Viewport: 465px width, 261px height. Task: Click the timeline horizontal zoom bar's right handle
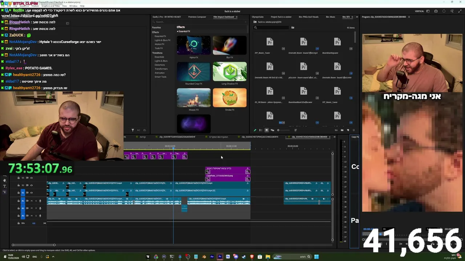click(x=54, y=245)
